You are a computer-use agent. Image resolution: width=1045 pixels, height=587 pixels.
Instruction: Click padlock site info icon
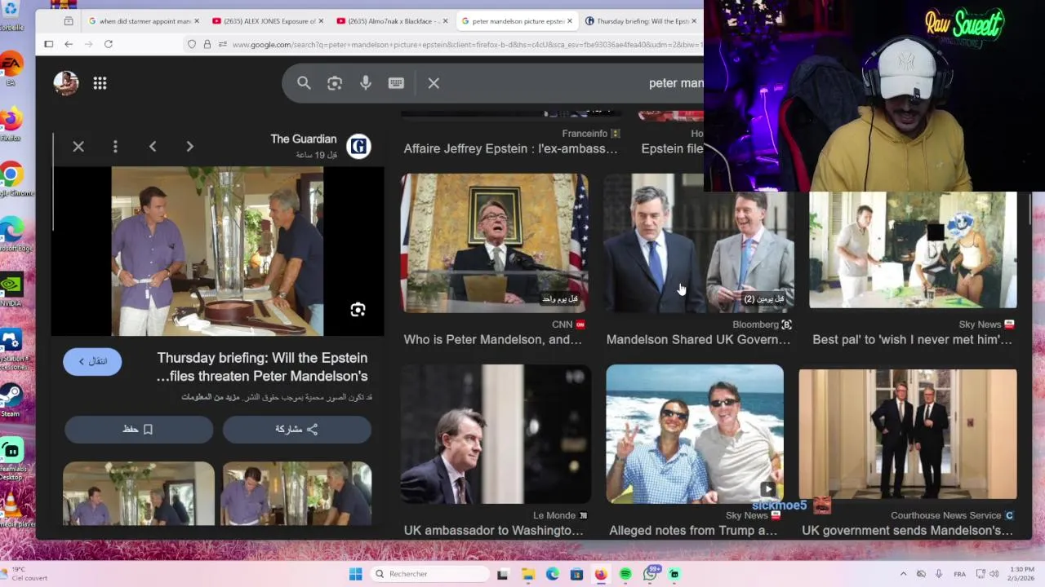pyautogui.click(x=207, y=44)
